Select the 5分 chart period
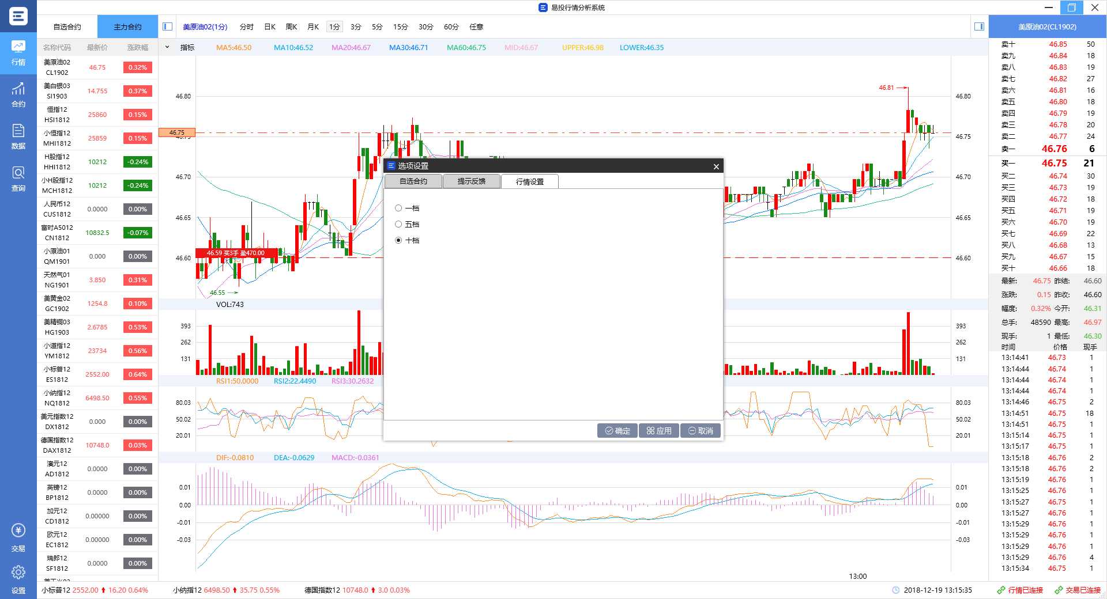 377,27
